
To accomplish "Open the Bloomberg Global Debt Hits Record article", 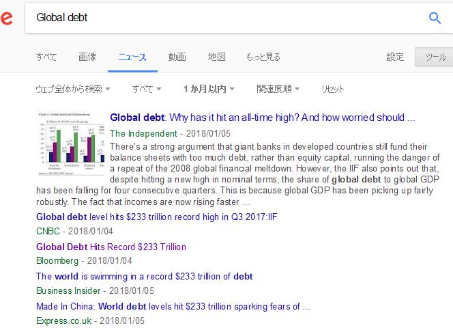I will click(111, 247).
